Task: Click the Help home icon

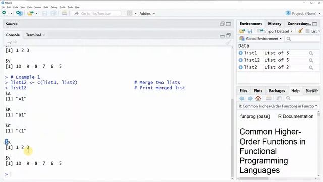Action: click(x=258, y=98)
